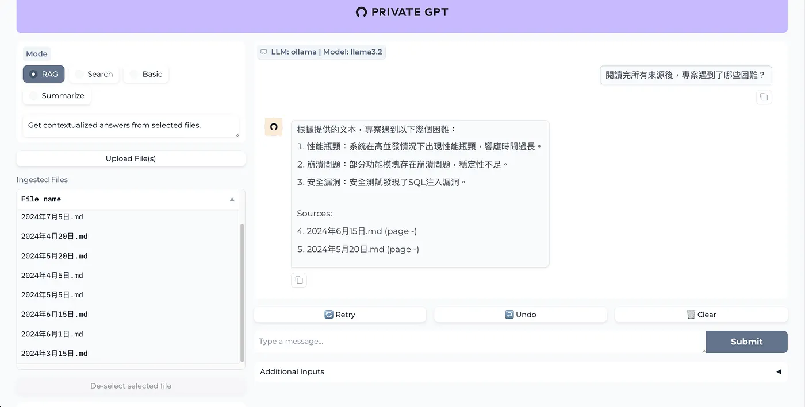The image size is (805, 407).
Task: Copy the user question message
Action: tap(764, 97)
